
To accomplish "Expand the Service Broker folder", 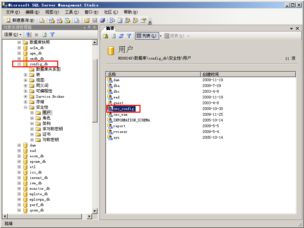I will click(25, 96).
